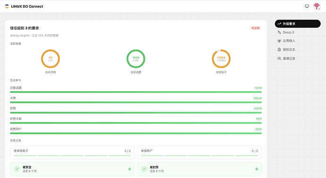Click the 获赞天数 progress bar
This screenshot has height=178, width=326.
(x=136, y=123)
